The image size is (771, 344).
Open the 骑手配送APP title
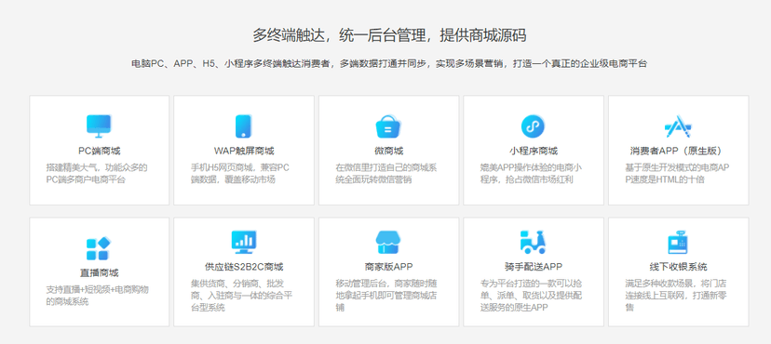click(x=533, y=267)
